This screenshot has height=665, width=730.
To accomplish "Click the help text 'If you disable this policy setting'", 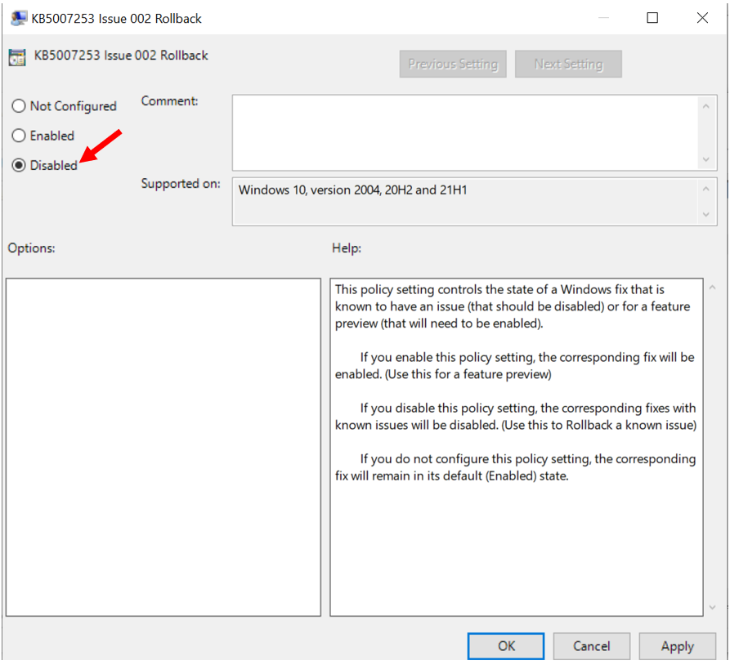I will (x=449, y=408).
